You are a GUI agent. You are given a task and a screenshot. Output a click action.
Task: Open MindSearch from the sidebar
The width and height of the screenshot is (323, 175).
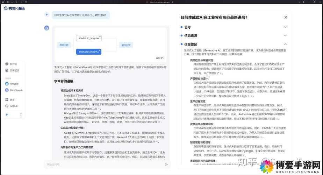click(14, 90)
